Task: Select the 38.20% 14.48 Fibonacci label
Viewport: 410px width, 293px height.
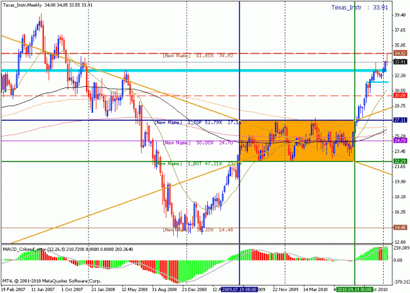Action: tap(197, 230)
